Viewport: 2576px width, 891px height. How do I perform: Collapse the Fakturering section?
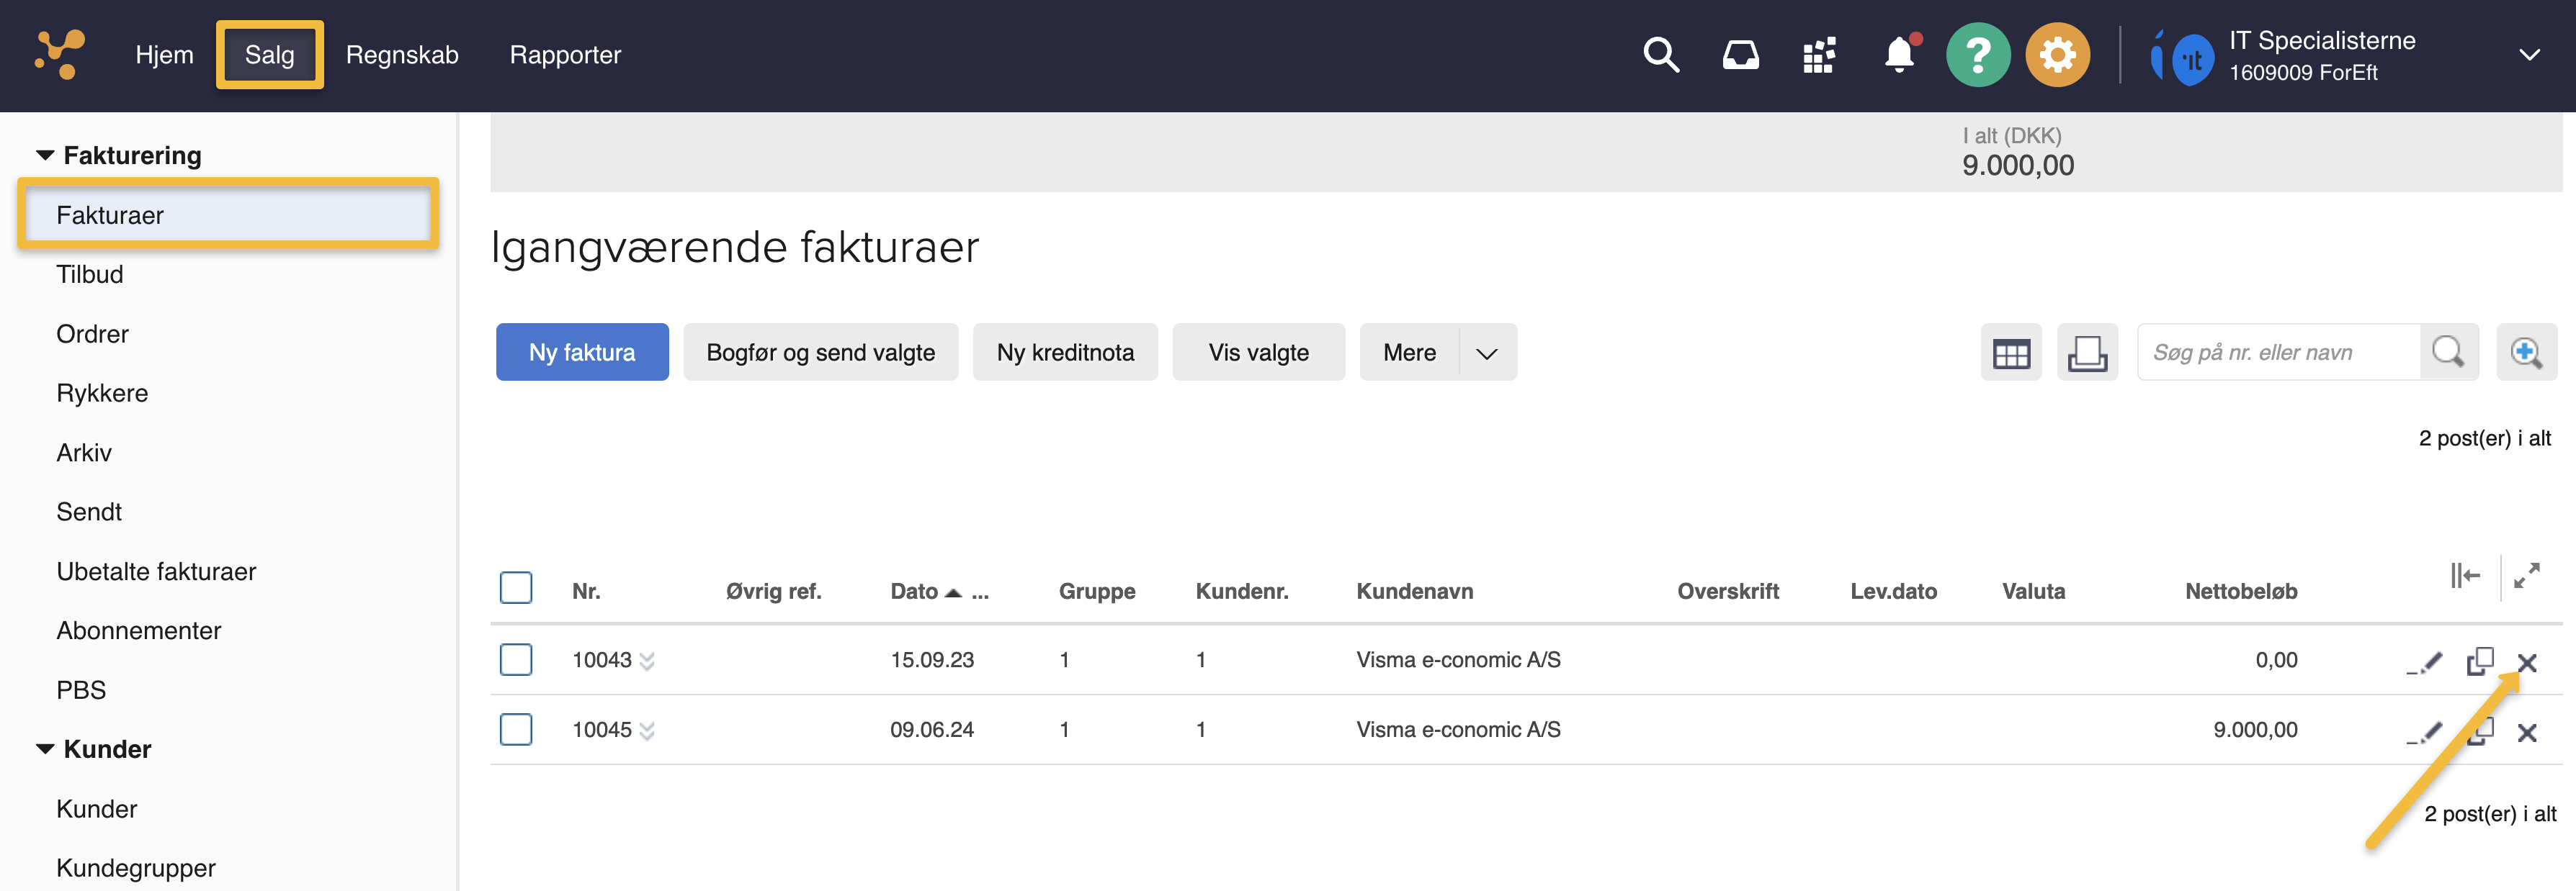pos(45,156)
